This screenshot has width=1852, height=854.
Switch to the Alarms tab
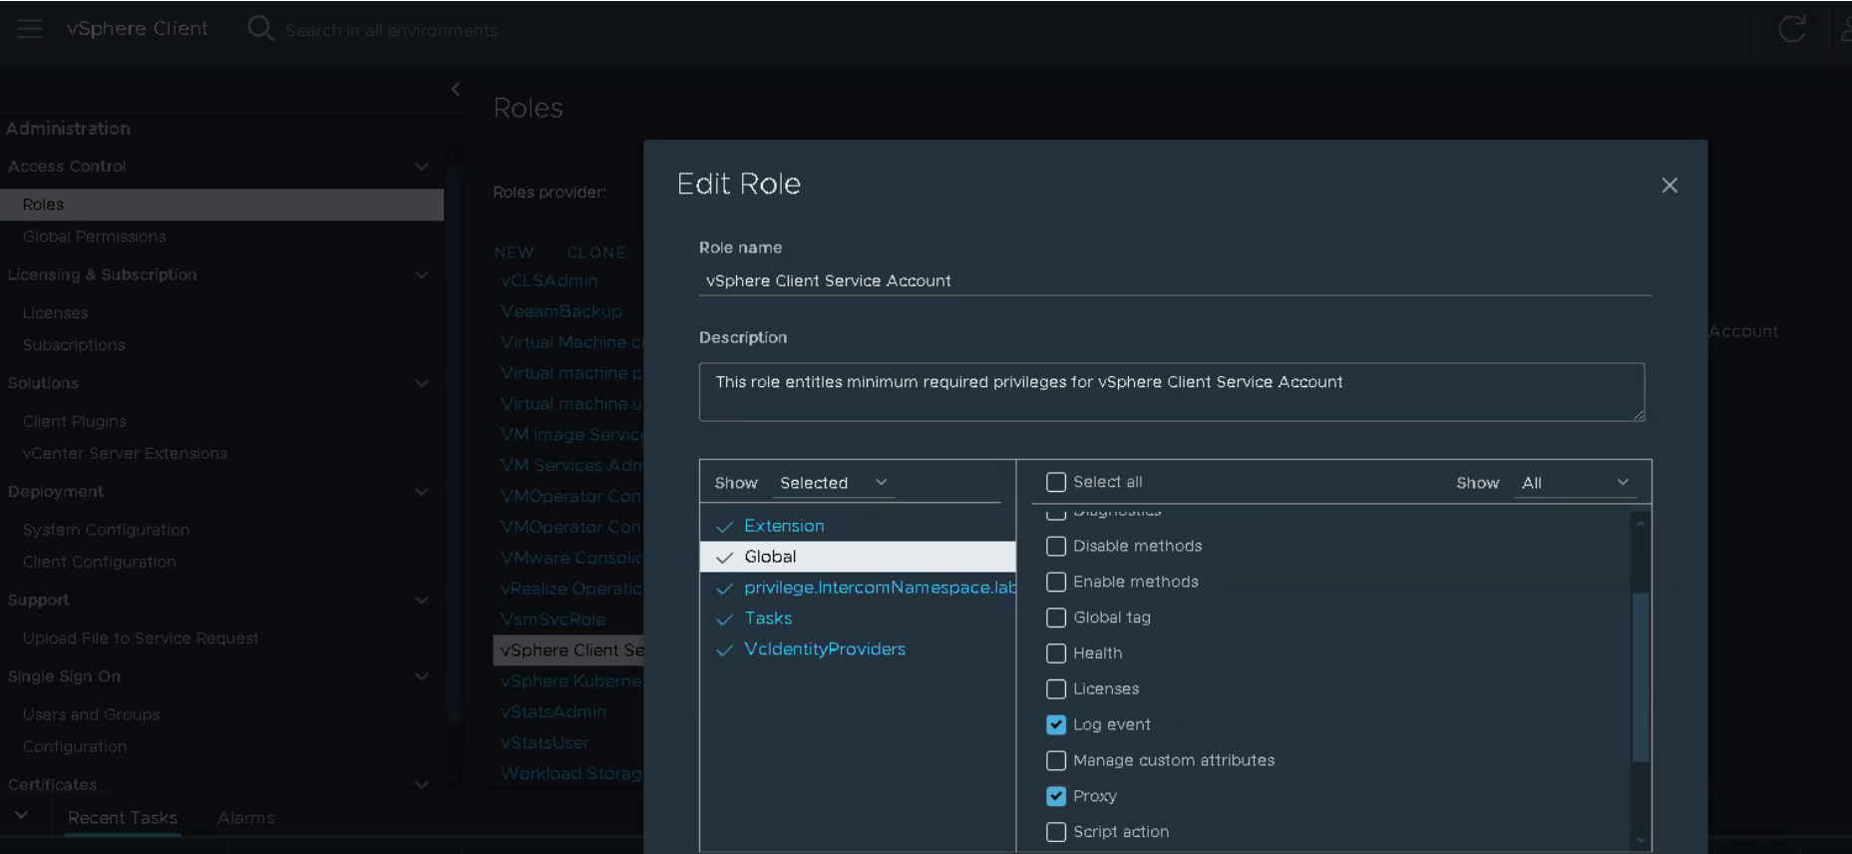(245, 818)
